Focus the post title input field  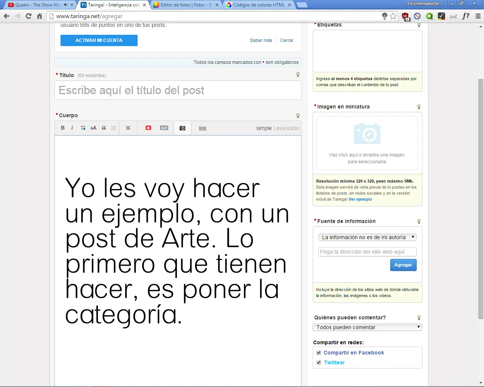tap(178, 90)
